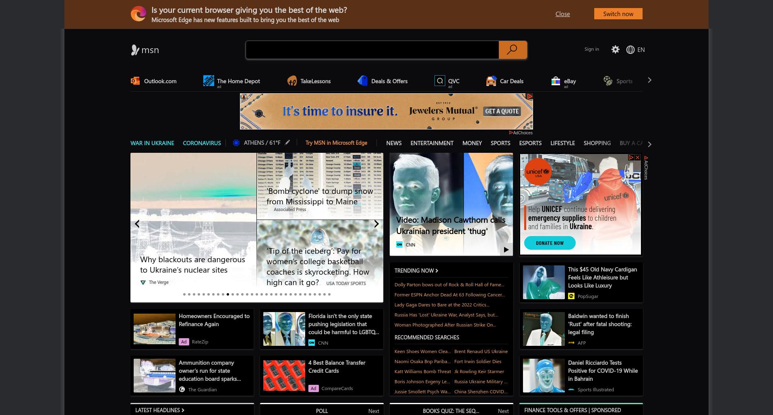Search Fort Irwin Soldier Dies
Image resolution: width=773 pixels, height=415 pixels.
tap(477, 362)
